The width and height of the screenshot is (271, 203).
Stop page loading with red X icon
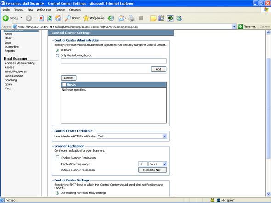pos(41,18)
